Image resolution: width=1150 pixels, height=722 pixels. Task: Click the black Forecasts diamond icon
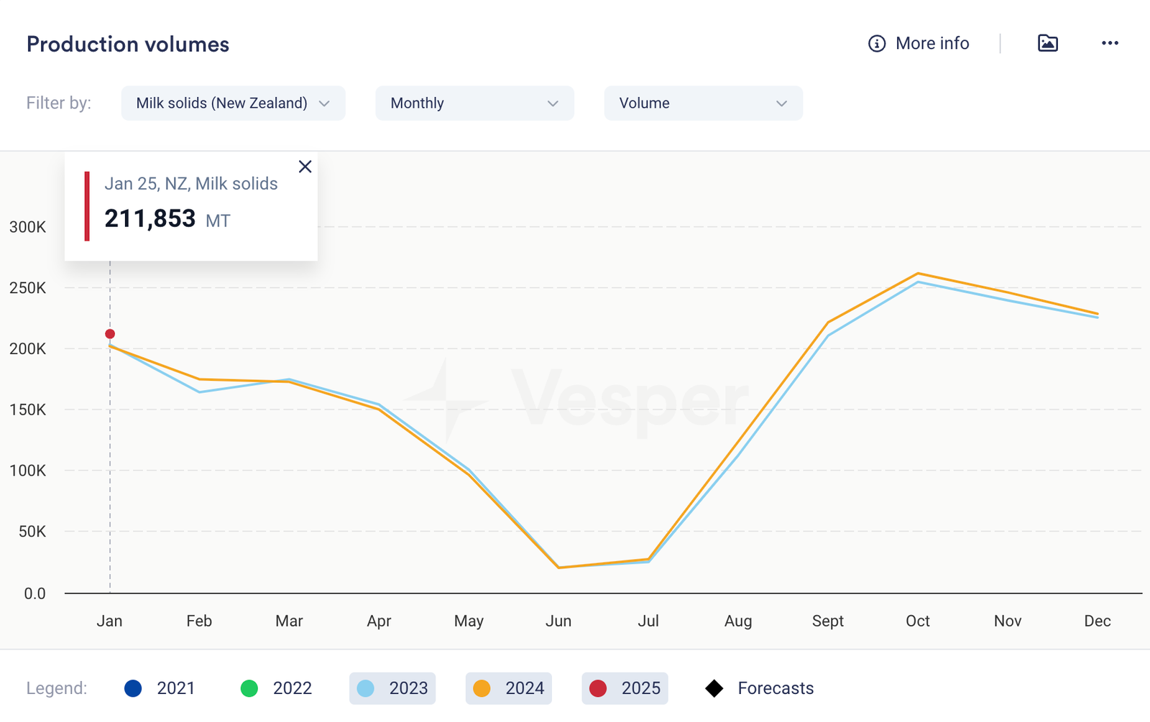click(714, 688)
